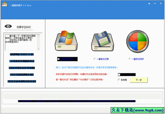Viewport: 165px width, 114px height.
Task: Click the 我要学些知识 heading
Action: tap(24, 27)
